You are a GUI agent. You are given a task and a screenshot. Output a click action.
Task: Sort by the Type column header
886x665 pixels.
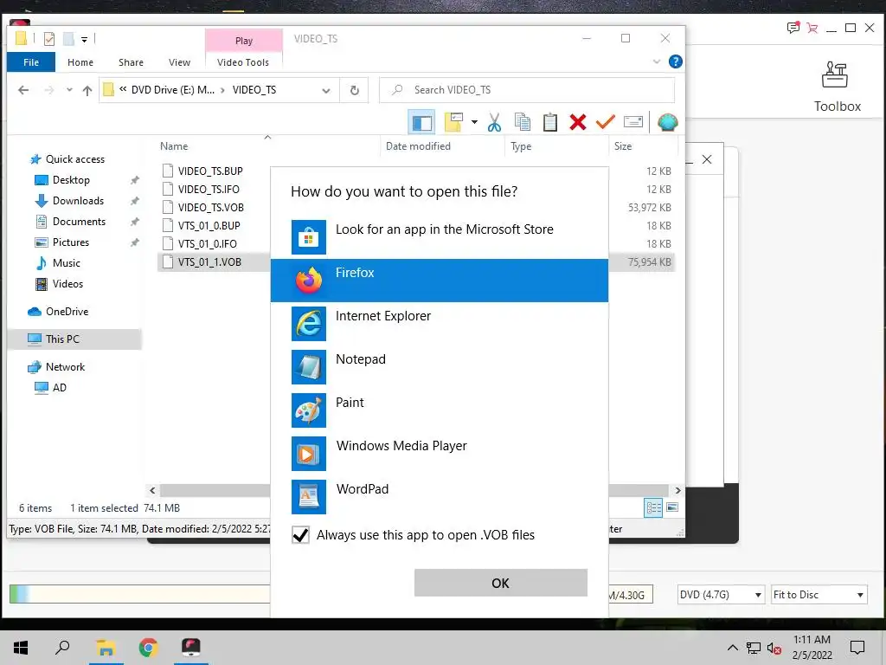(x=521, y=145)
